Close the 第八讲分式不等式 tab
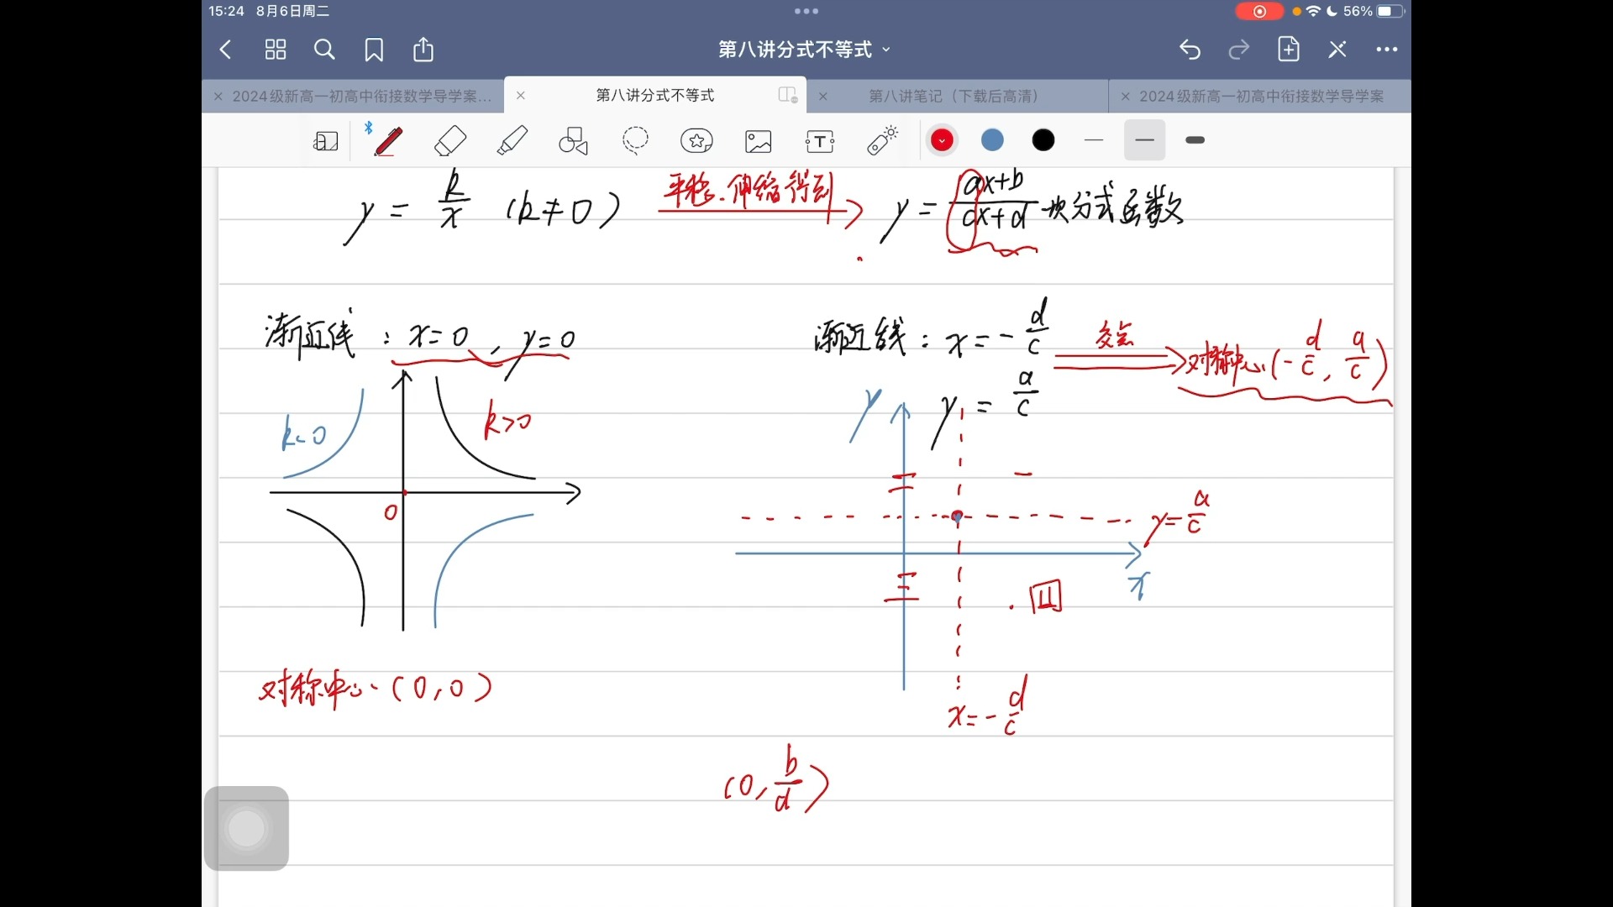 [521, 96]
